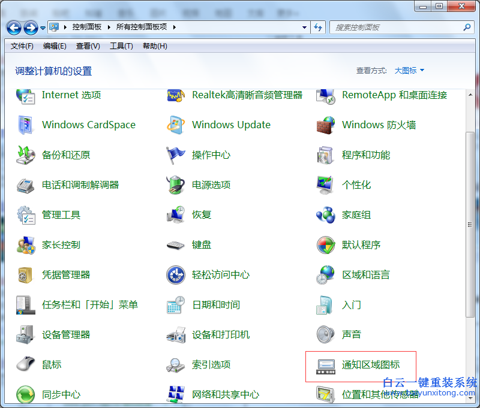The image size is (480, 408).
Task: Expand the address bar history dropdown
Action: (304, 27)
